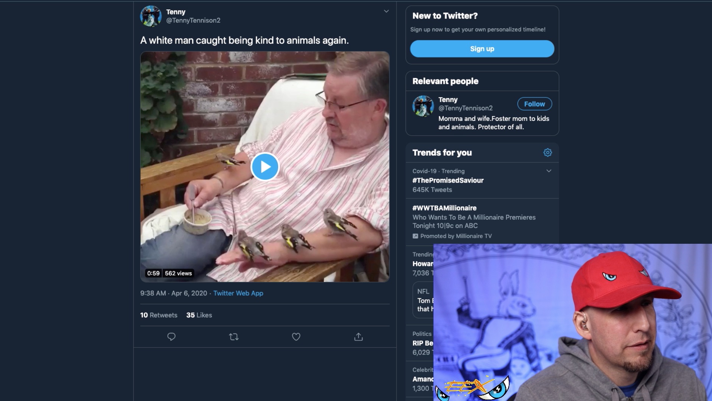Follow Tenny from Relevant people
Viewport: 712px width, 401px height.
[x=534, y=104]
